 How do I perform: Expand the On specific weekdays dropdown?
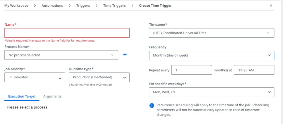(x=212, y=92)
